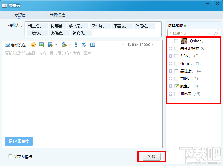The image size is (223, 166).
Task: Select recipient tag 庾俊豪。
Action: [x=59, y=33]
